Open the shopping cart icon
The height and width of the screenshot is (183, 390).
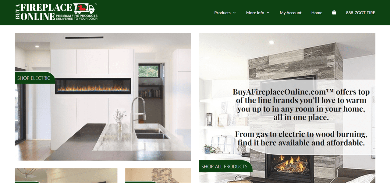[334, 13]
